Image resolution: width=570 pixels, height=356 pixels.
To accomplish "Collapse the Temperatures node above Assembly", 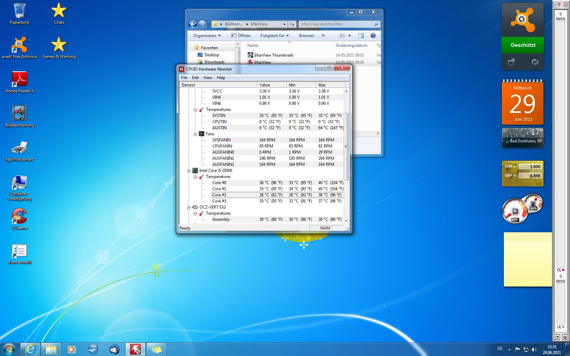I will coord(195,214).
